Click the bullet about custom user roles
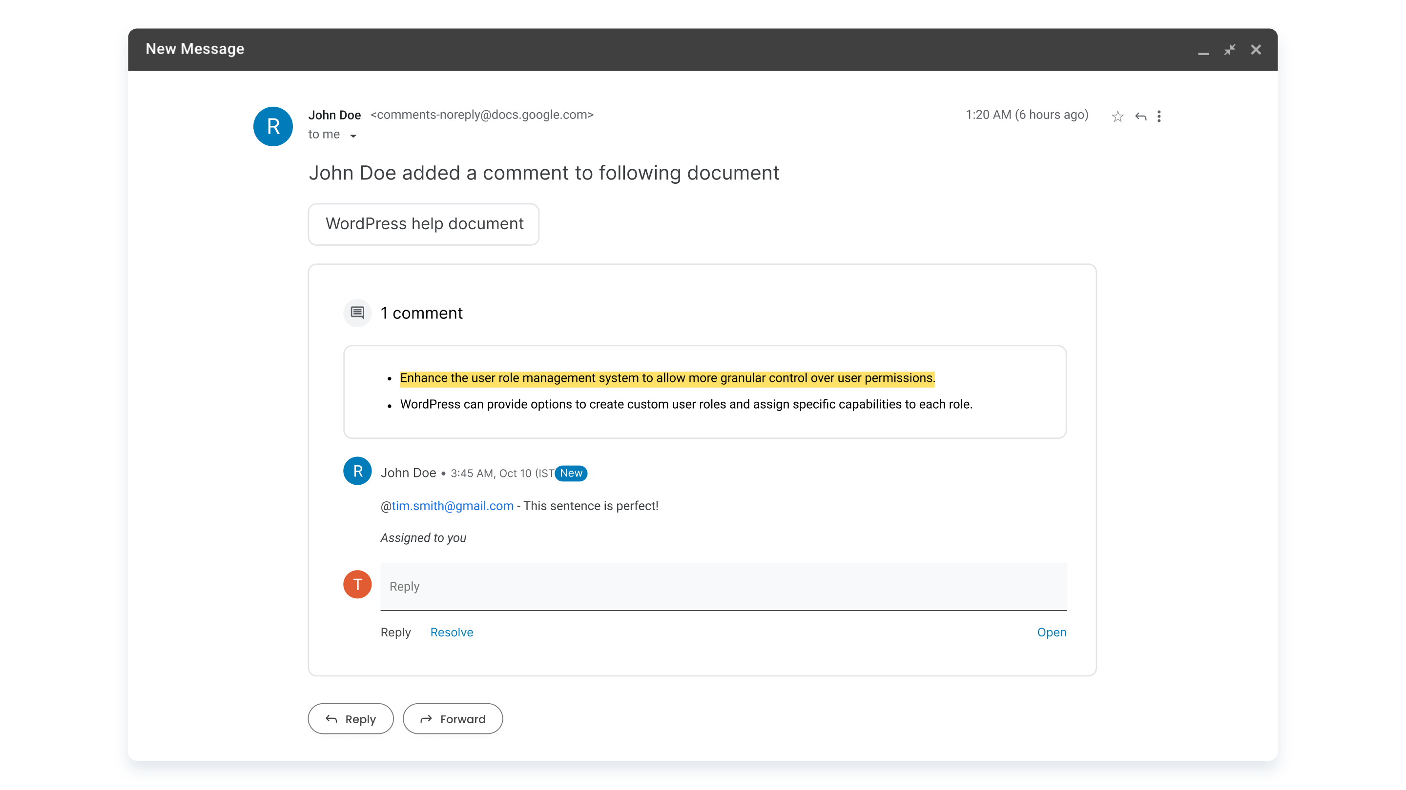Screen dimensions: 1406x790 [686, 404]
